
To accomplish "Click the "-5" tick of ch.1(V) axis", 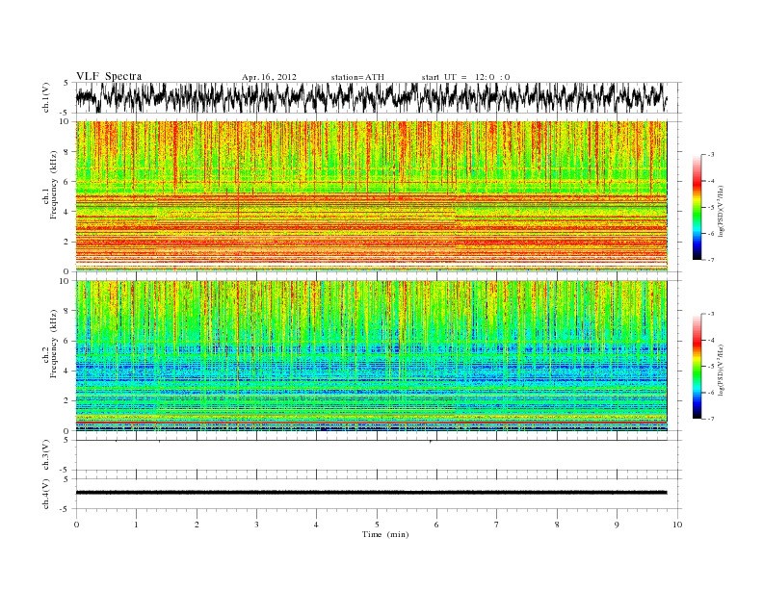I will (65, 113).
